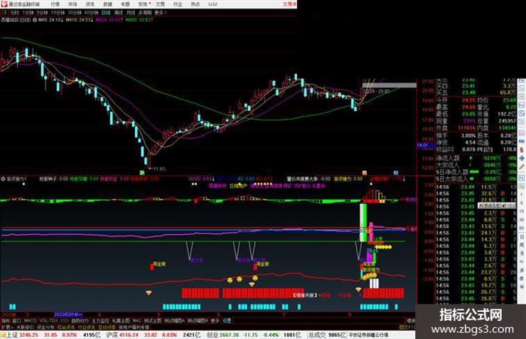Click sidebar 日 period button
The width and height of the screenshot is (526, 339).
pos(522,237)
